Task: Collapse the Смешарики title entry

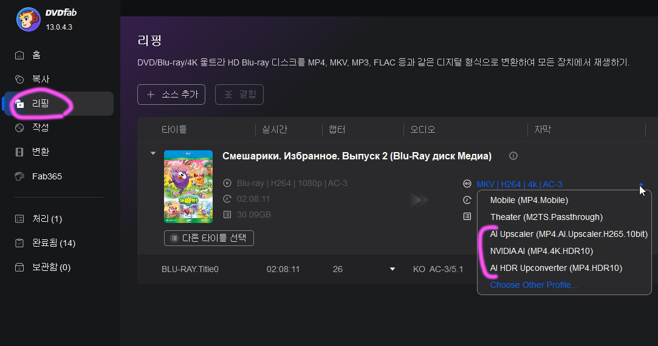Action: pyautogui.click(x=153, y=153)
